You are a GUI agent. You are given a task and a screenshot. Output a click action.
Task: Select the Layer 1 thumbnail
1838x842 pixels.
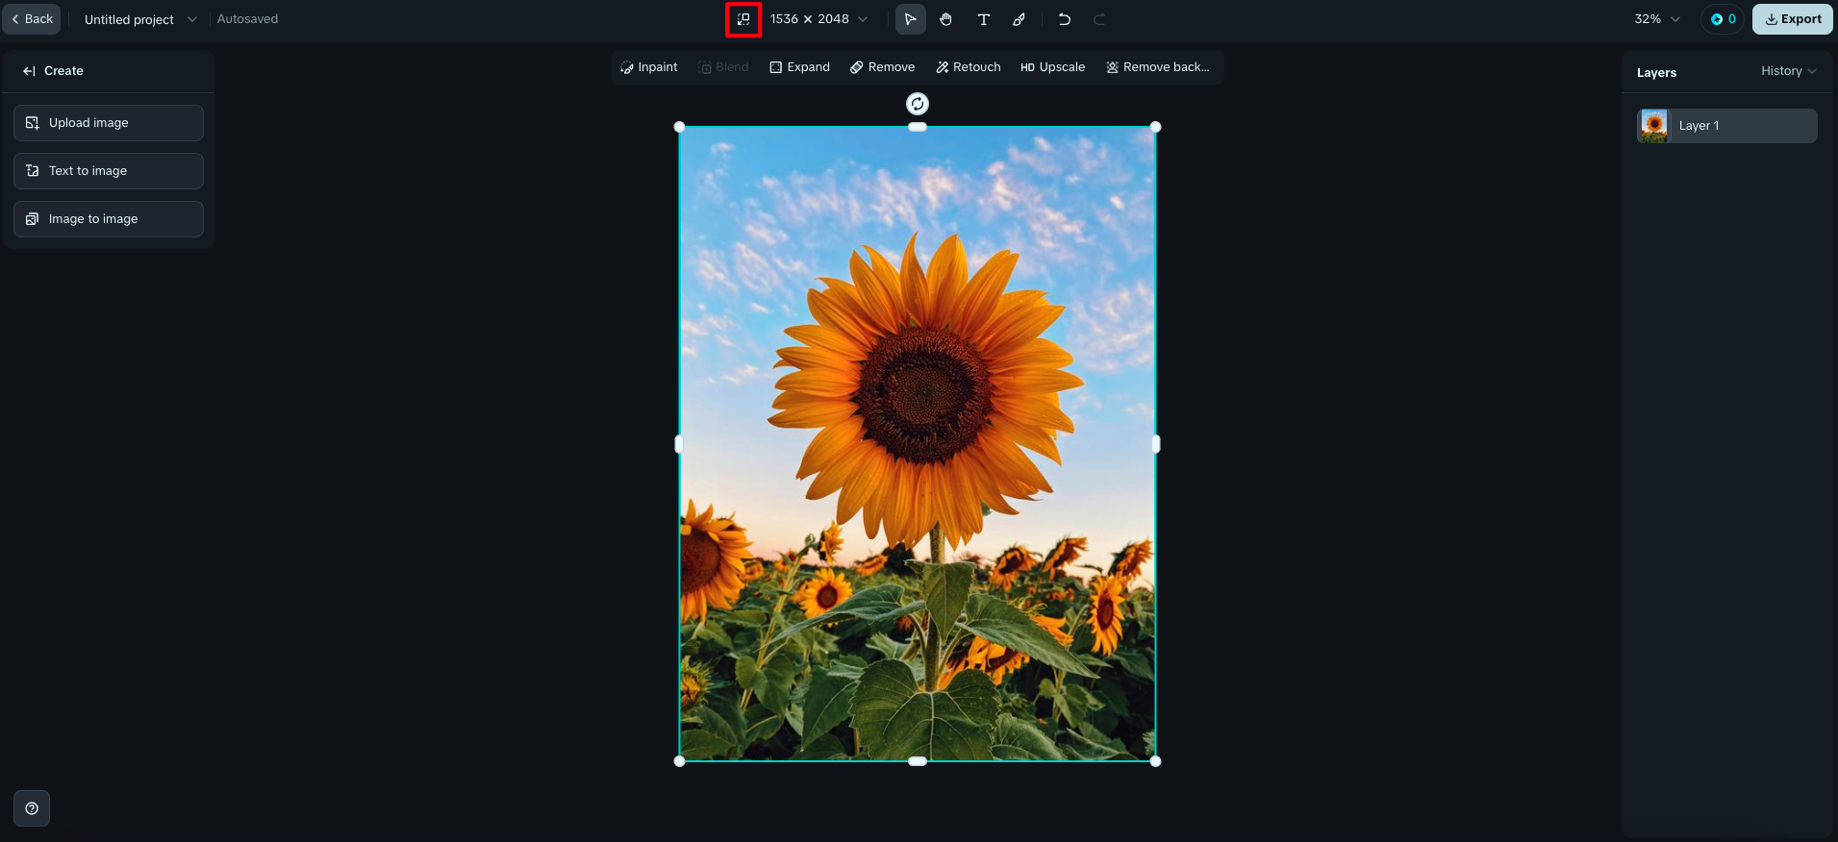pyautogui.click(x=1654, y=126)
